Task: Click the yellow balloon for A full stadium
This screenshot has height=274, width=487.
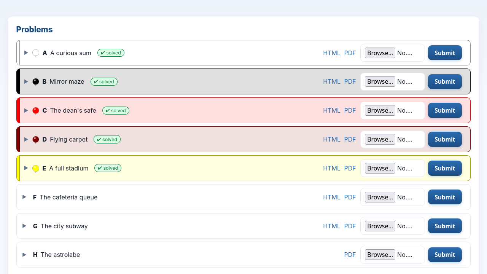Action: coord(36,169)
